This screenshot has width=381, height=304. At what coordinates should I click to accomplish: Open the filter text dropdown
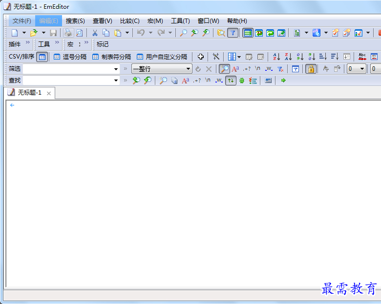(x=116, y=69)
